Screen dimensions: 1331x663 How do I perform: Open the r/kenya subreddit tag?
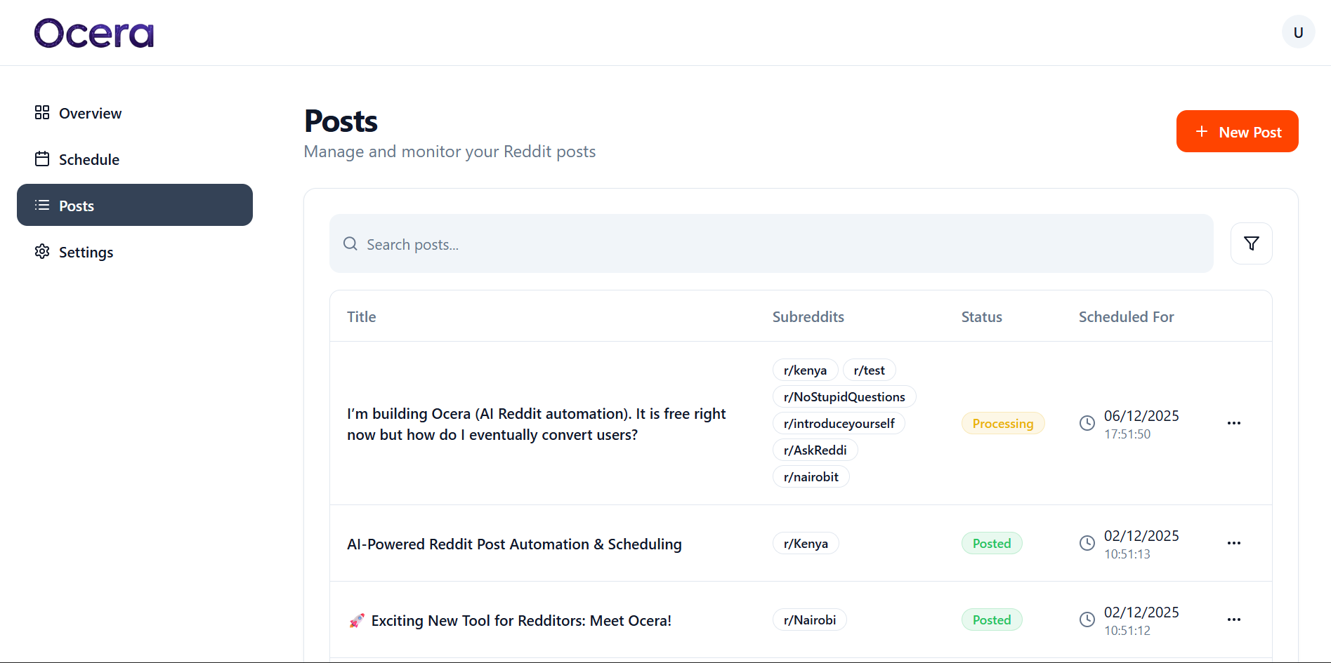[805, 370]
